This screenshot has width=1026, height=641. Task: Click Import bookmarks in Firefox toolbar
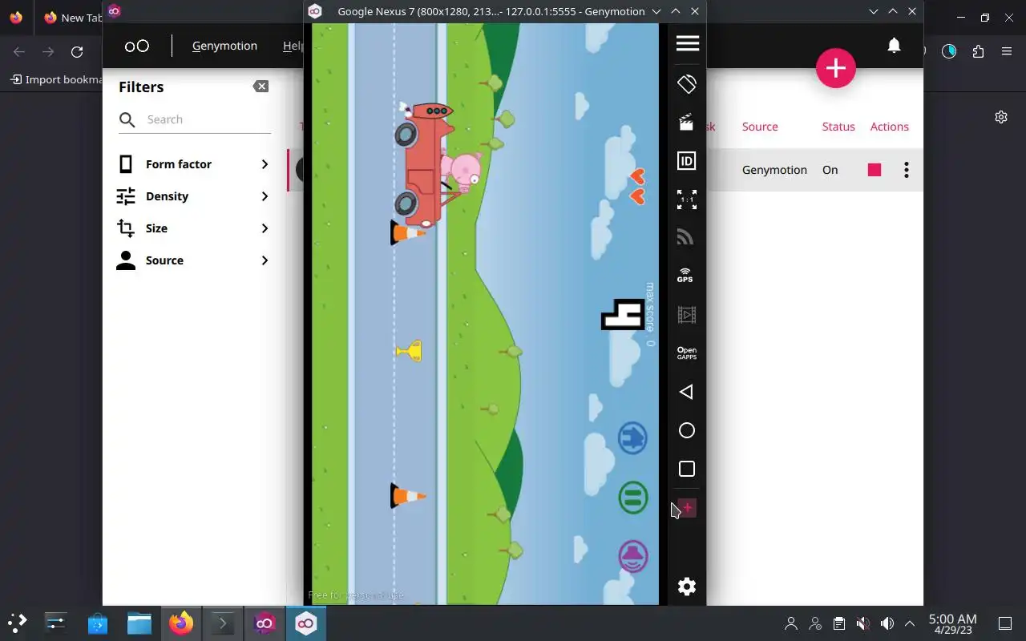(56, 79)
